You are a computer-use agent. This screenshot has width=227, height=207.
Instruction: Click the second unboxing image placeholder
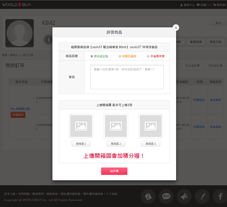(116, 126)
